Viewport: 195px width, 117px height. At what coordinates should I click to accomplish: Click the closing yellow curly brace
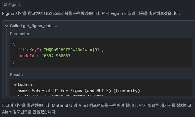[14, 62]
